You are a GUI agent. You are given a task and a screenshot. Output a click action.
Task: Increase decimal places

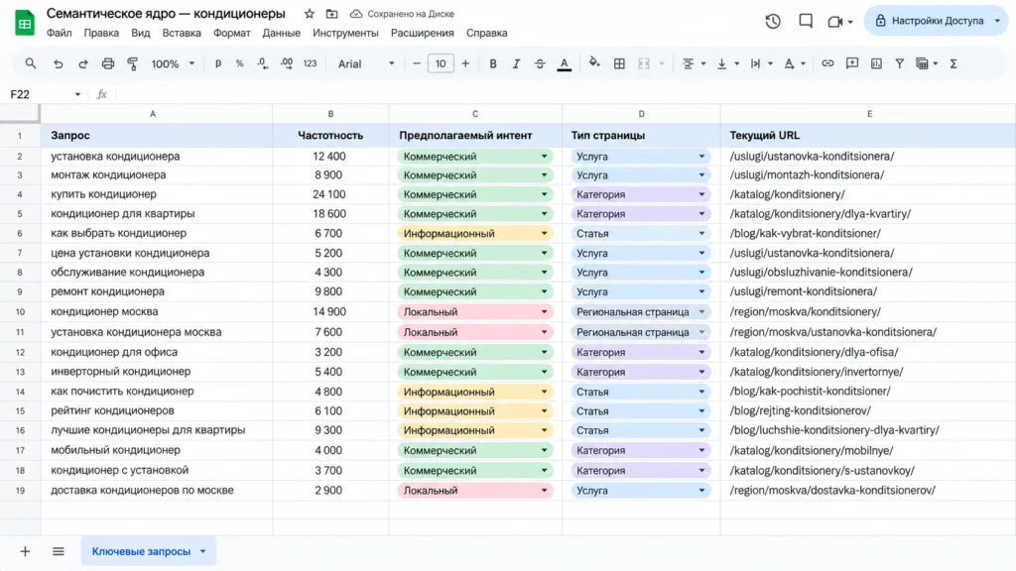pyautogui.click(x=287, y=63)
